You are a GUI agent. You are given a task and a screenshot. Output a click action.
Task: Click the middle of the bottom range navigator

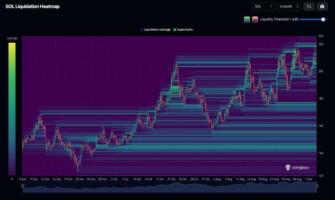pyautogui.click(x=169, y=188)
